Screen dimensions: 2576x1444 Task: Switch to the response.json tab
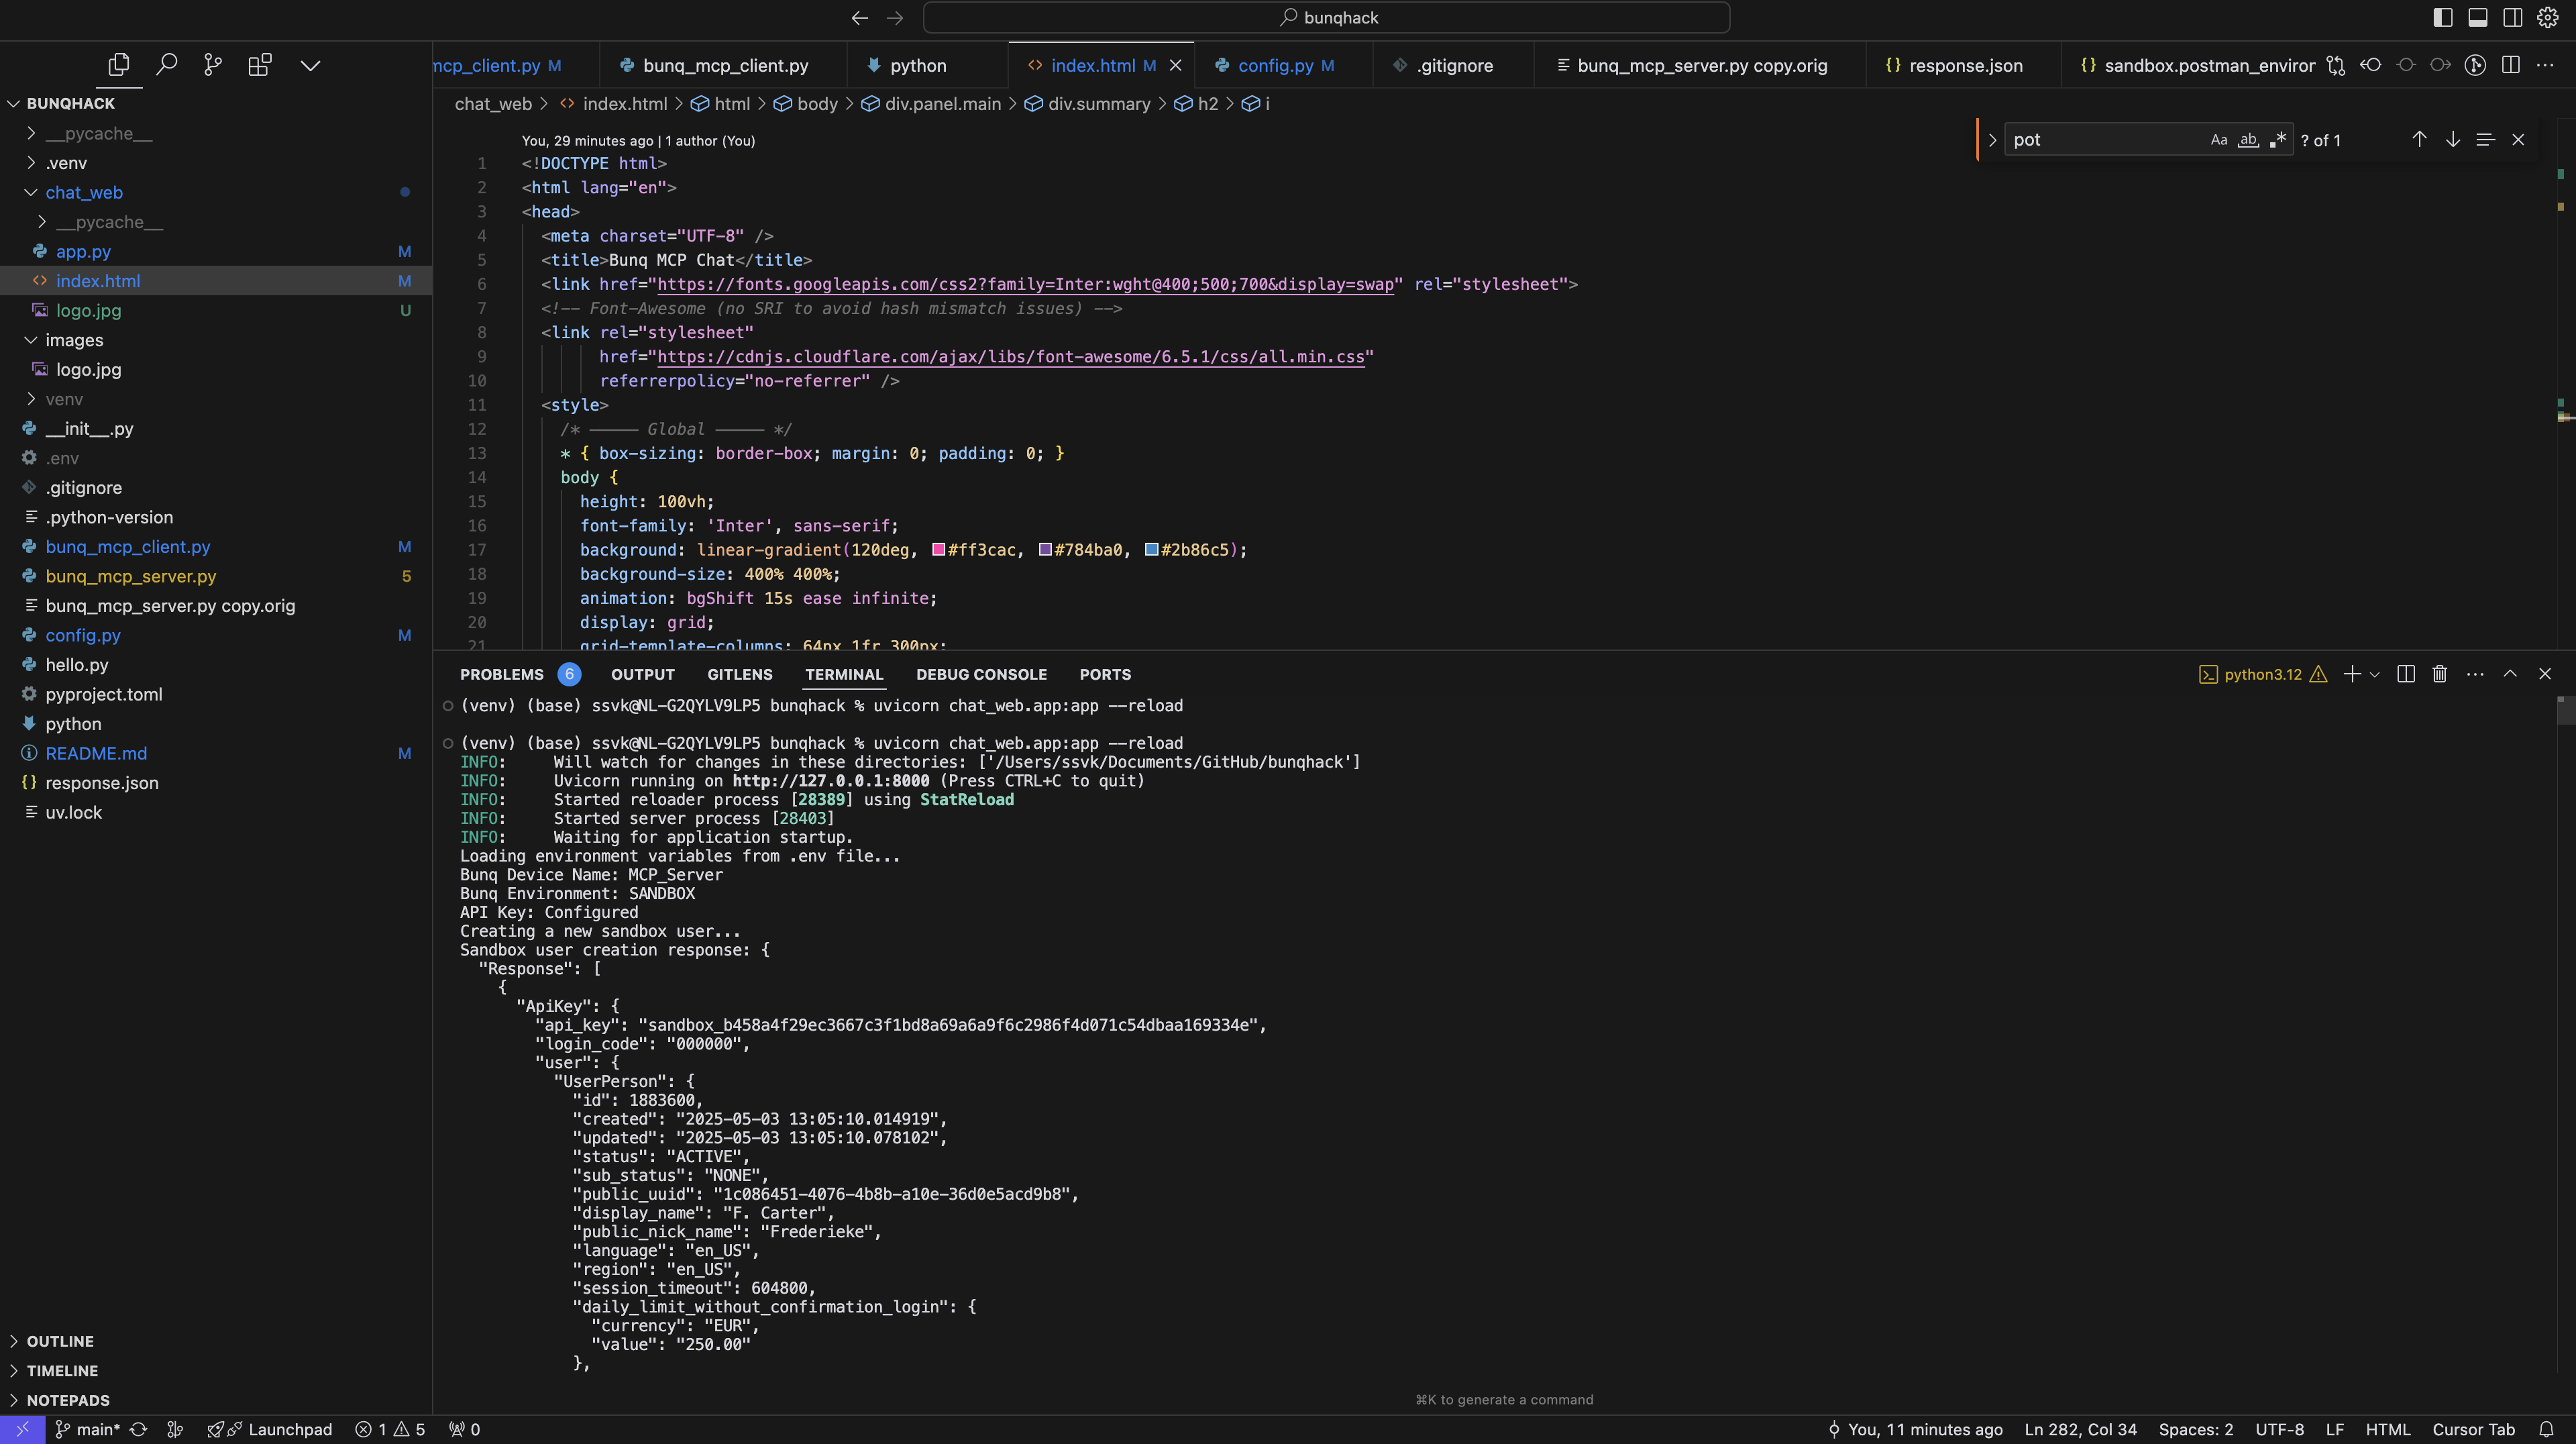pos(1964,65)
